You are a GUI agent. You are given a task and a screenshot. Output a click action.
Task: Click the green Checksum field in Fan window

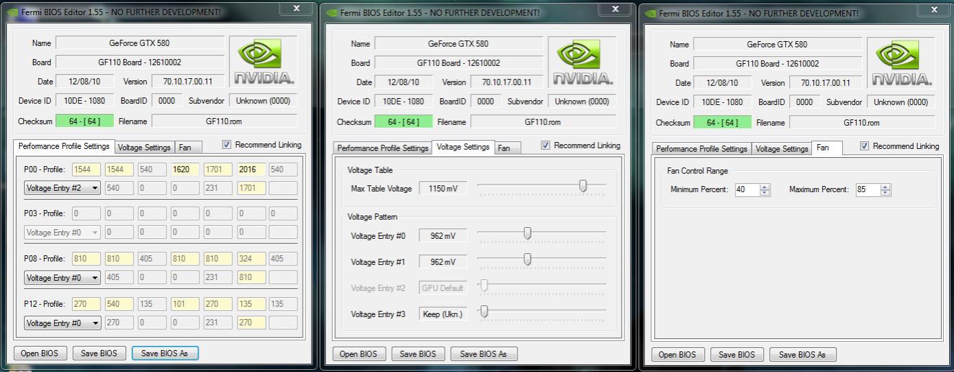point(721,123)
